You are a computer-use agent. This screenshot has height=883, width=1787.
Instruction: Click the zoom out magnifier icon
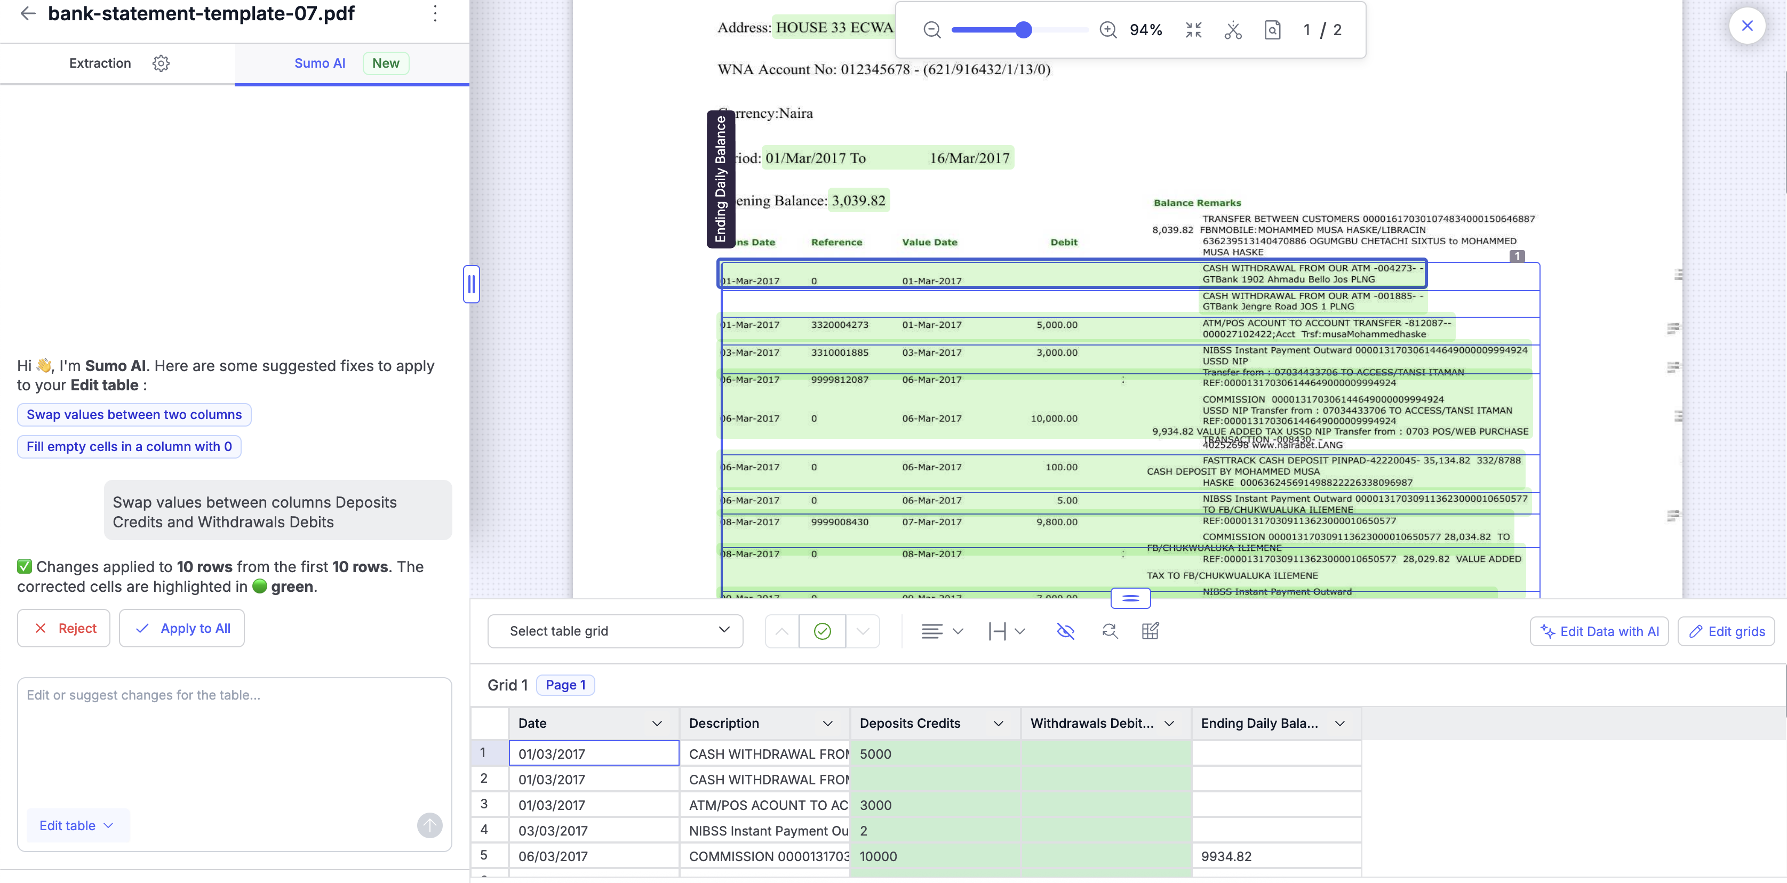click(x=932, y=30)
